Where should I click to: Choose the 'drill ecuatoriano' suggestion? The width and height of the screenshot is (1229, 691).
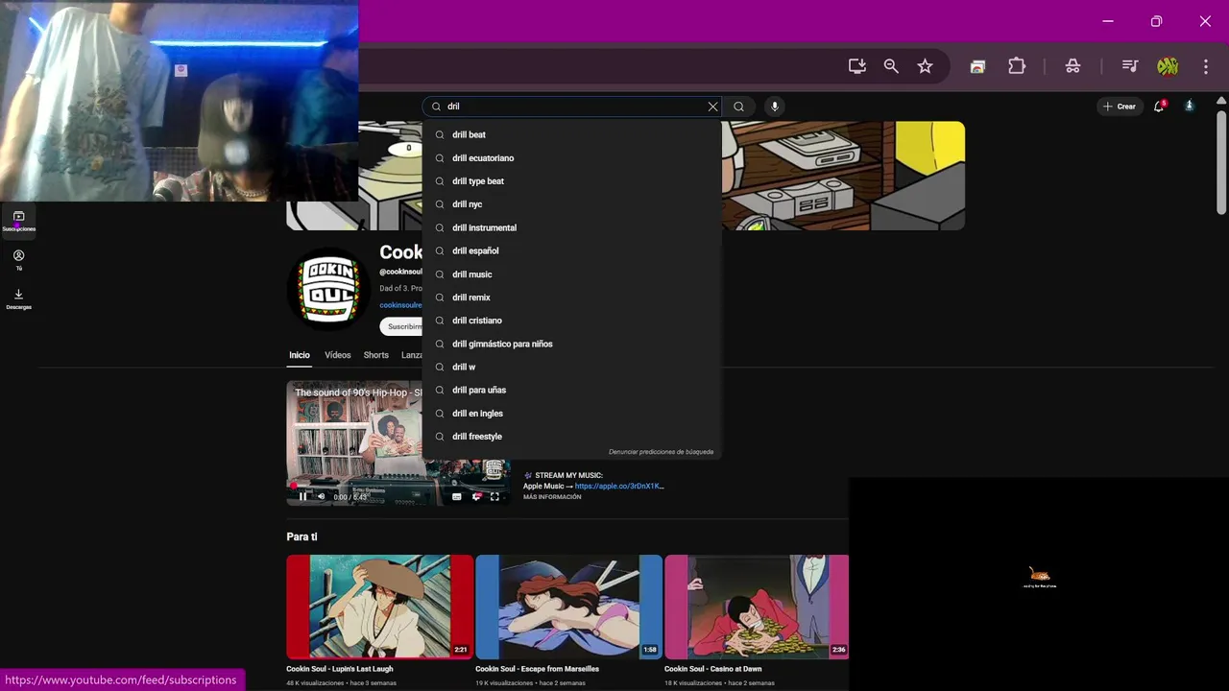tap(571, 157)
